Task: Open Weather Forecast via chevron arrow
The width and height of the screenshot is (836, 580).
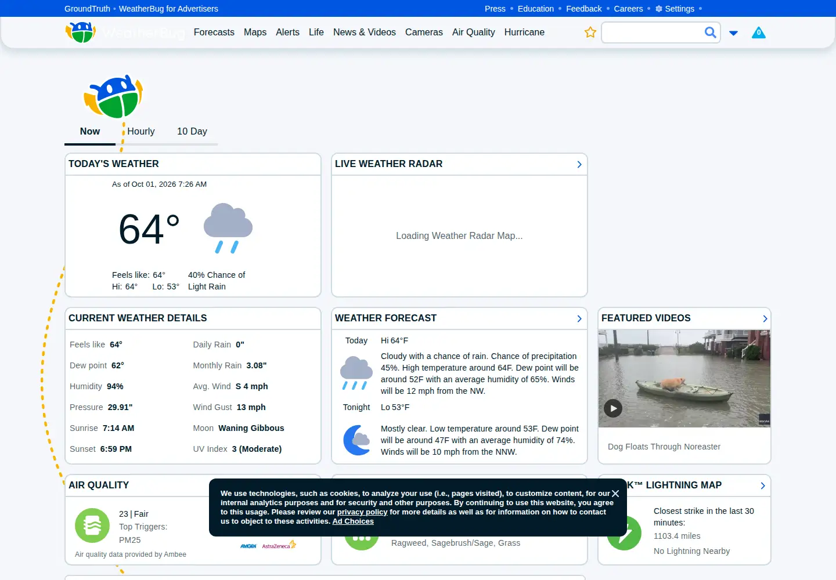Action: [x=579, y=318]
